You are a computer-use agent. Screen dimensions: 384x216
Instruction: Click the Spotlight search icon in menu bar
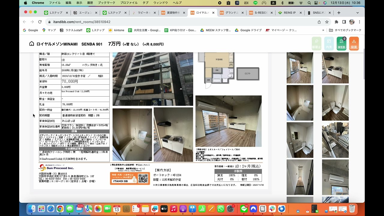(310, 3)
